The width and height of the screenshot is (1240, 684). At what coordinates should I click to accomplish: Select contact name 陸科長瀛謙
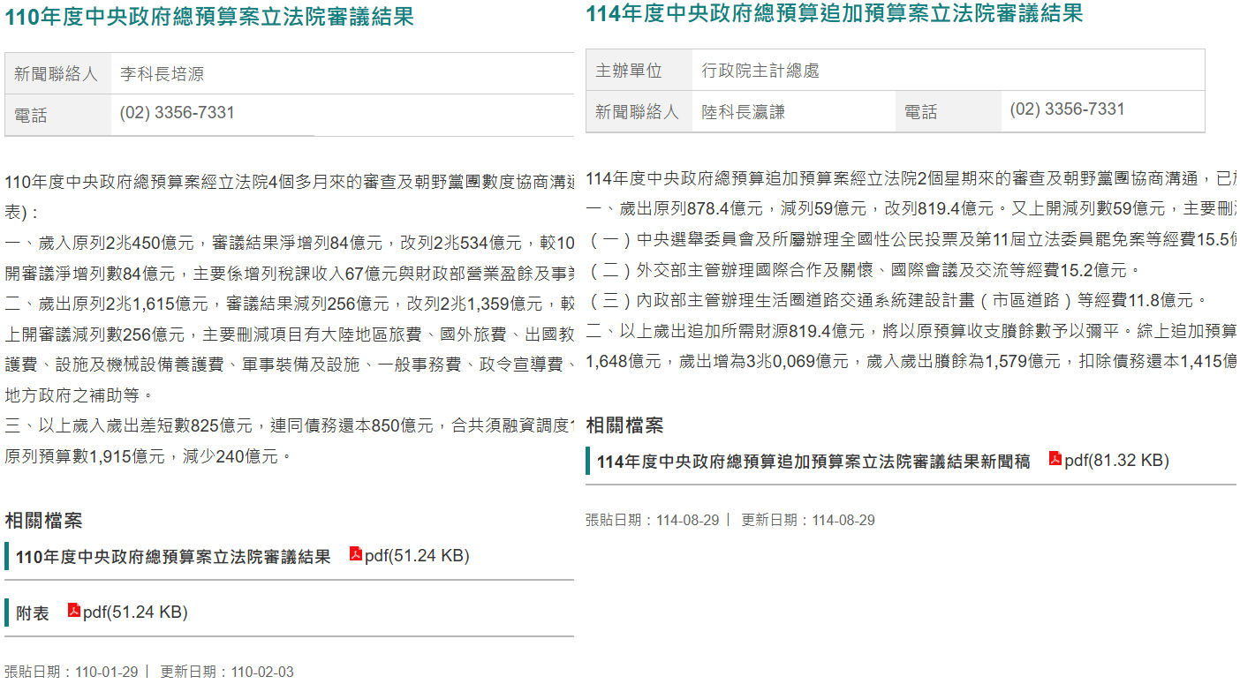pos(743,112)
